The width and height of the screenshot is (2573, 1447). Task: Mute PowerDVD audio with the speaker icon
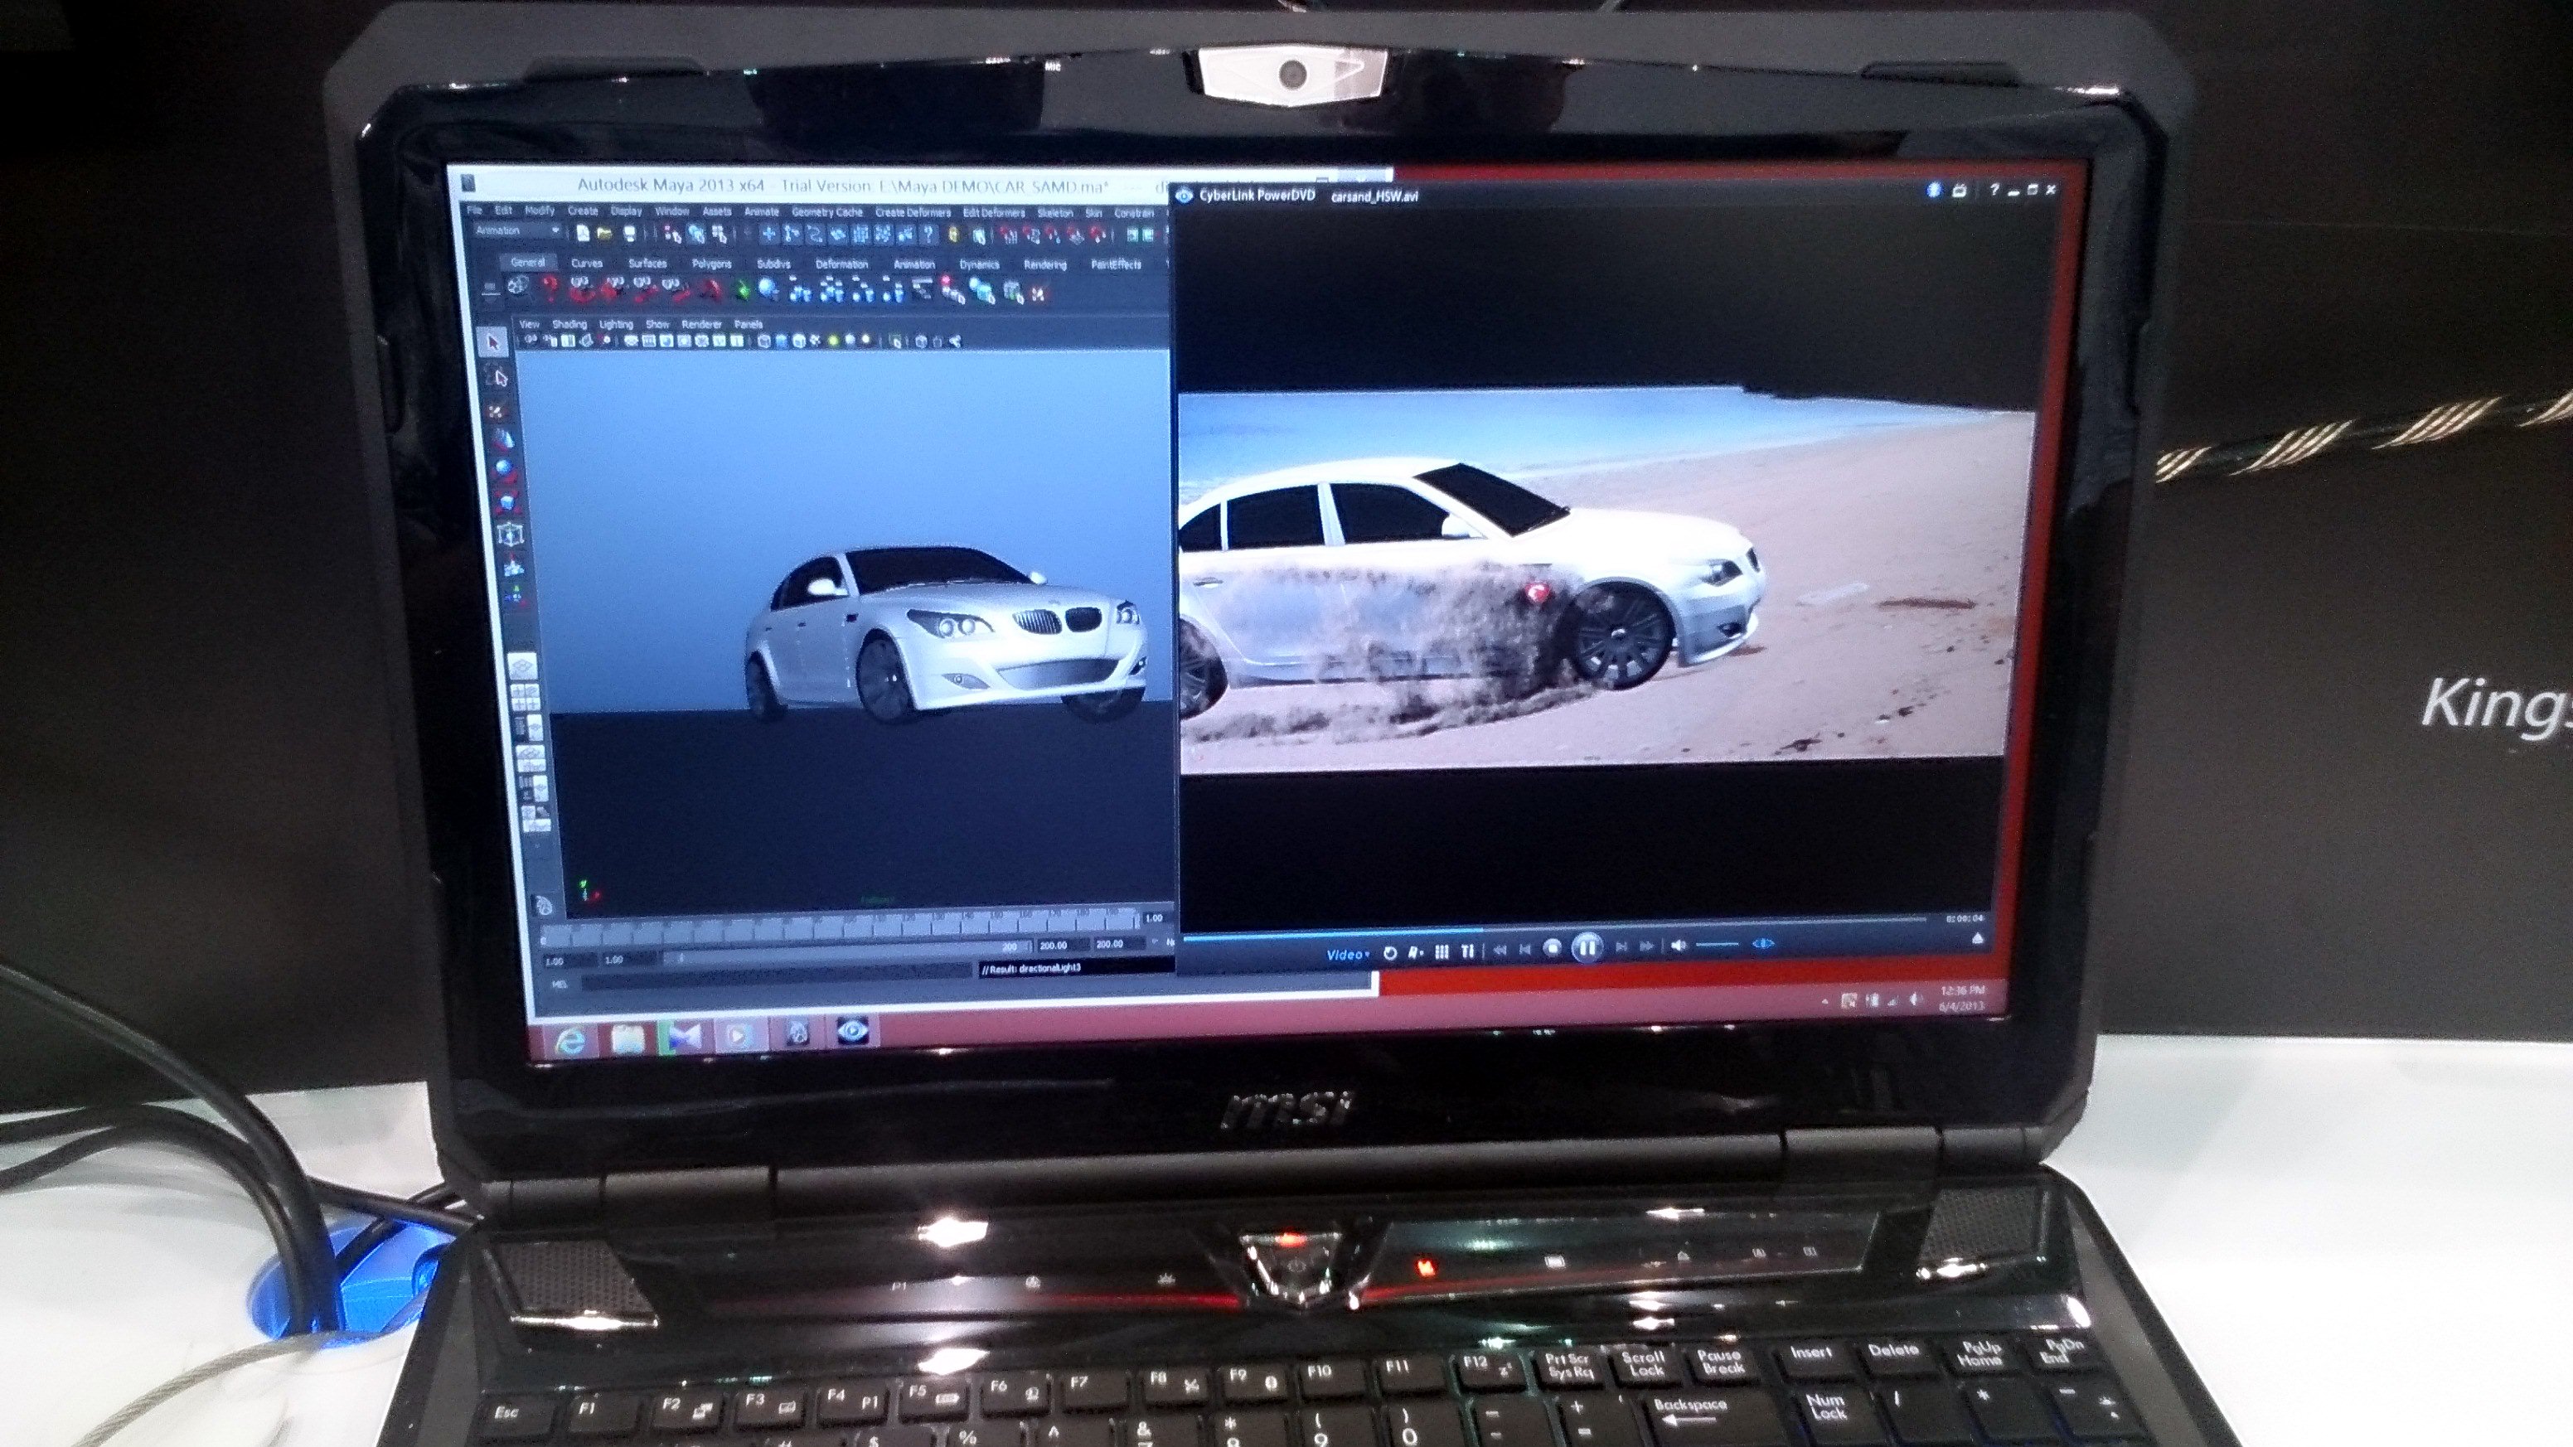pos(1678,946)
